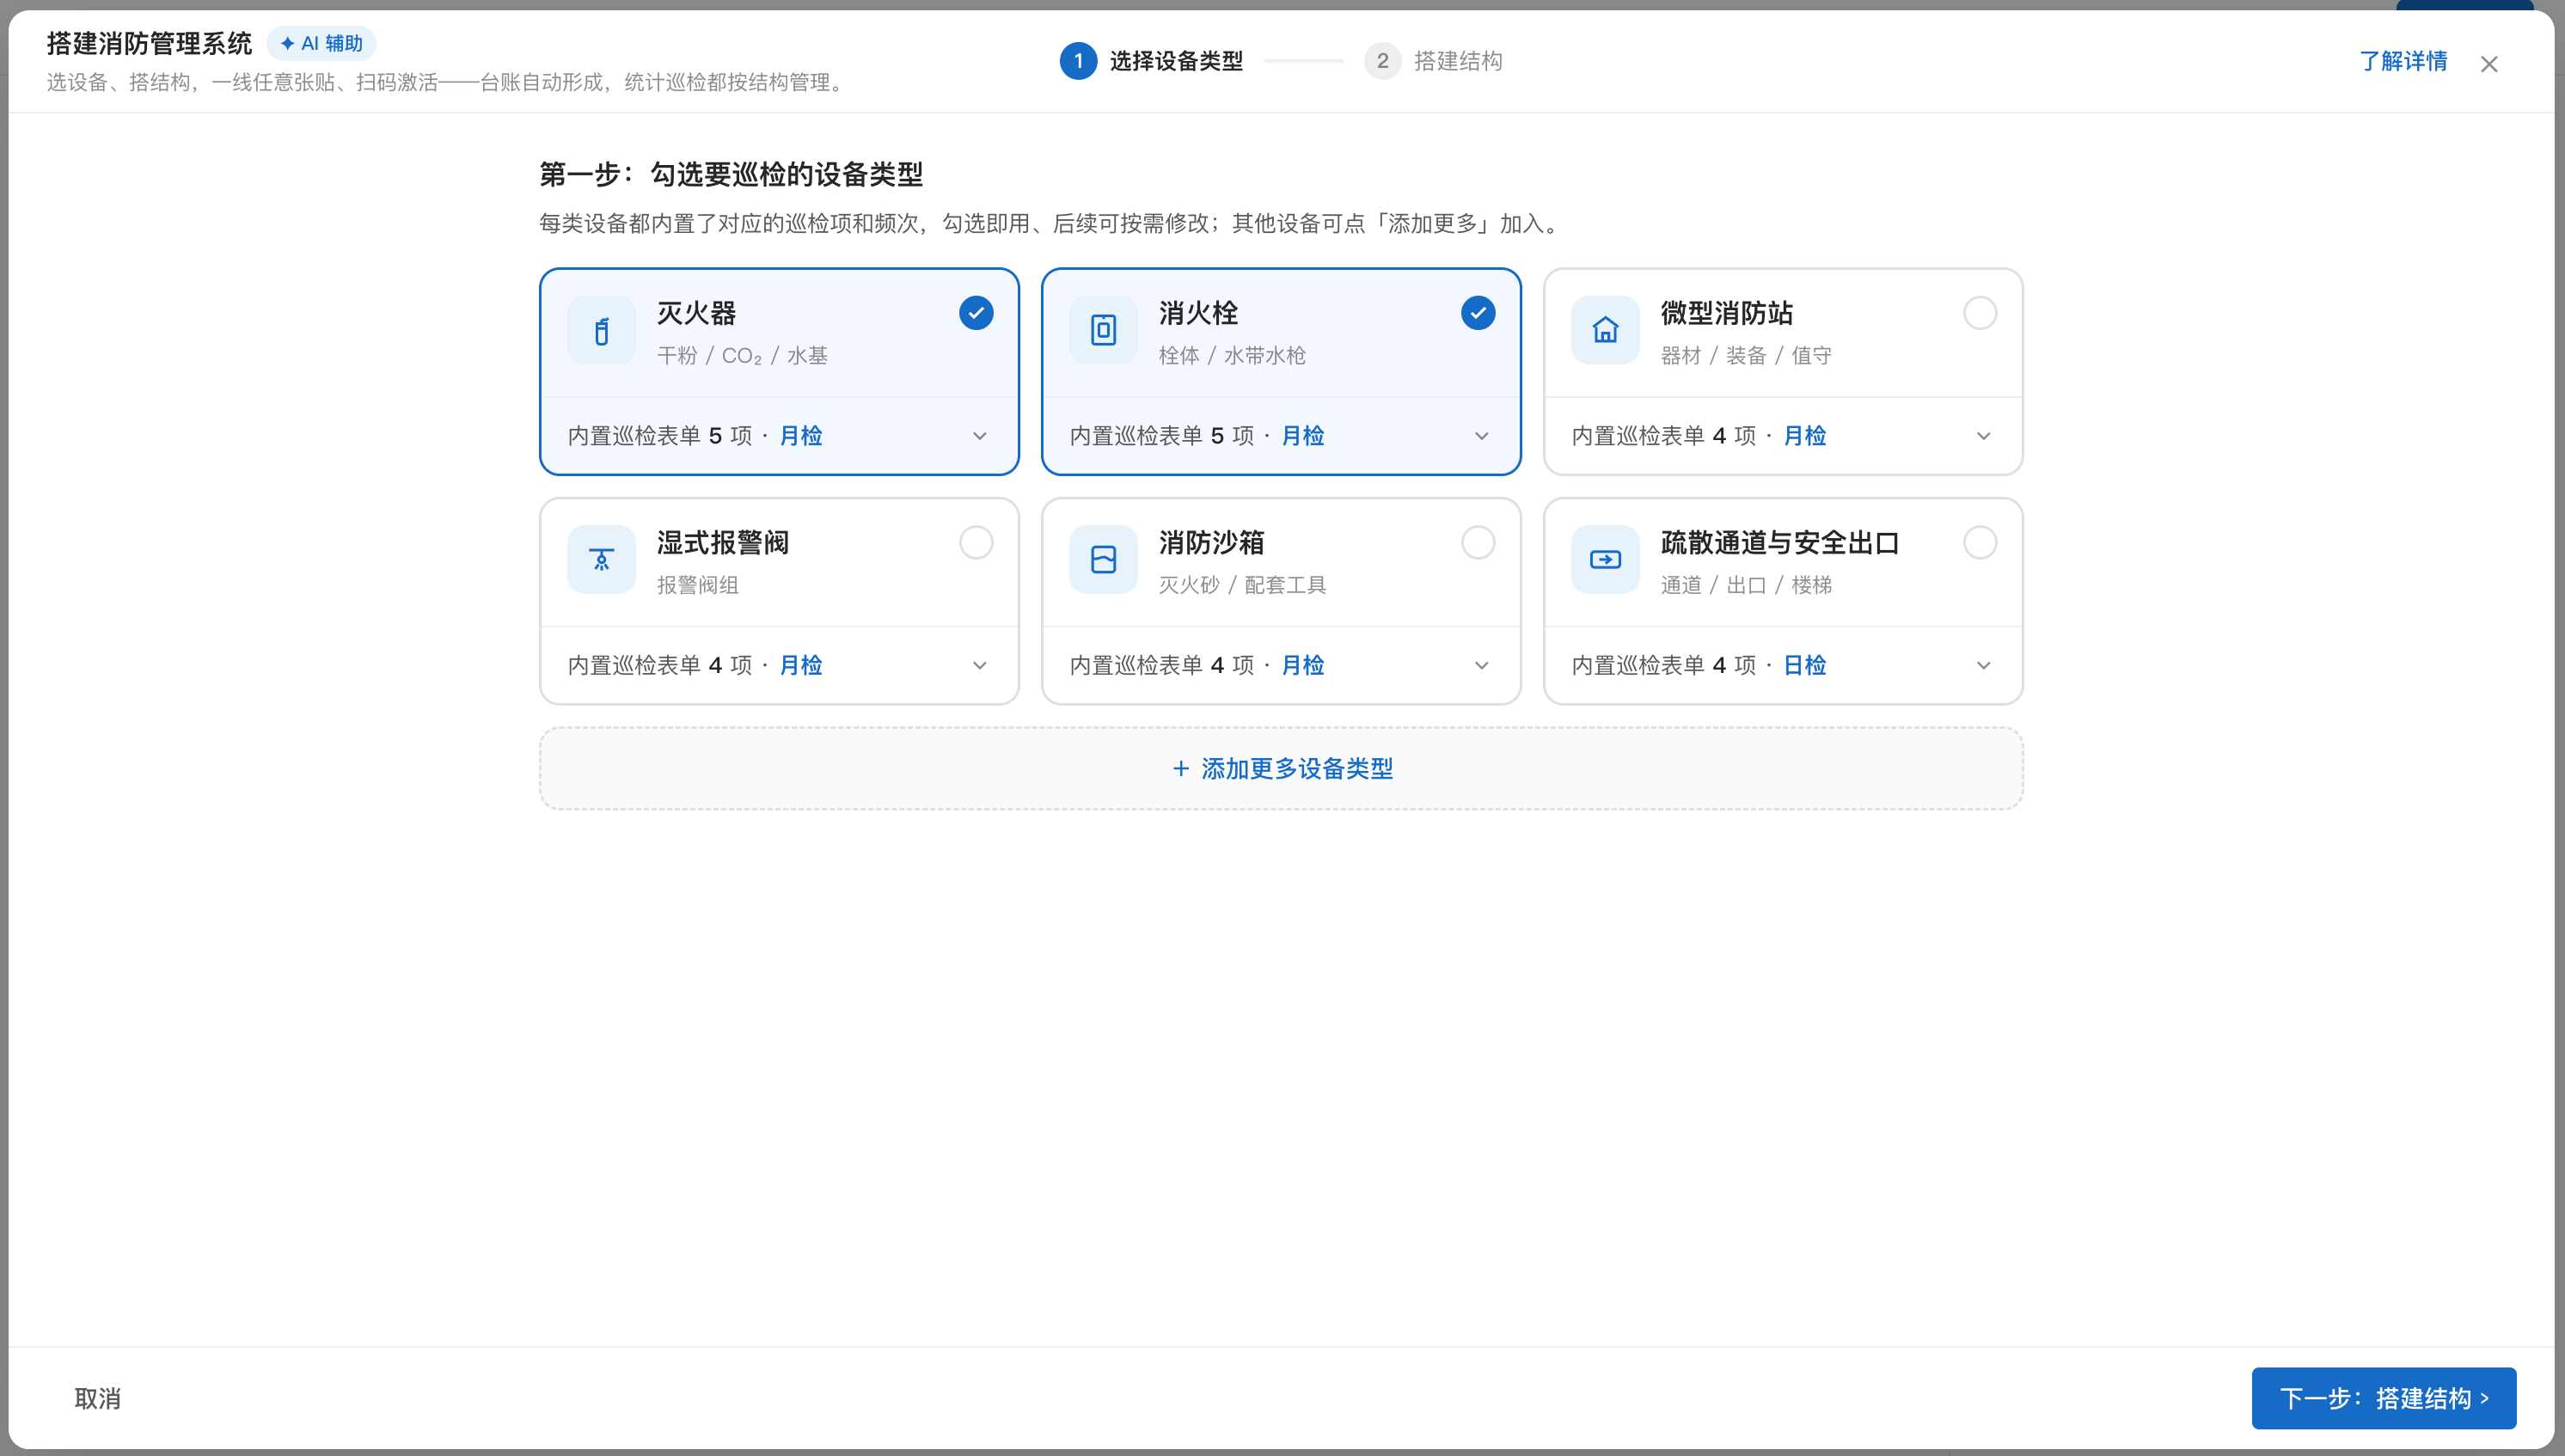Click the 灭火砂 / 配套工具 subtitle
Viewport: 2565px width, 1456px height.
click(1242, 585)
